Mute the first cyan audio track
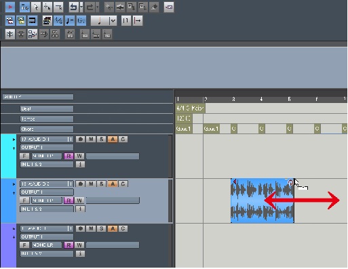This screenshot has width=348, height=269. (x=91, y=139)
